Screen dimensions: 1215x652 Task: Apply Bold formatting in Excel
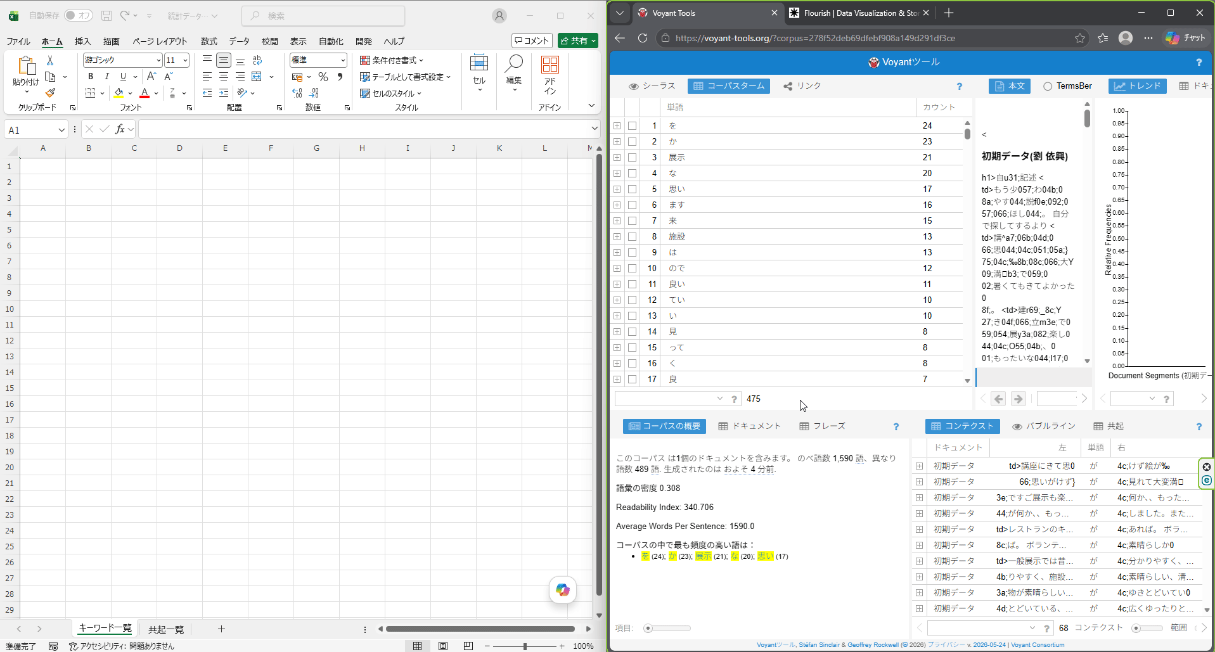pyautogui.click(x=91, y=76)
